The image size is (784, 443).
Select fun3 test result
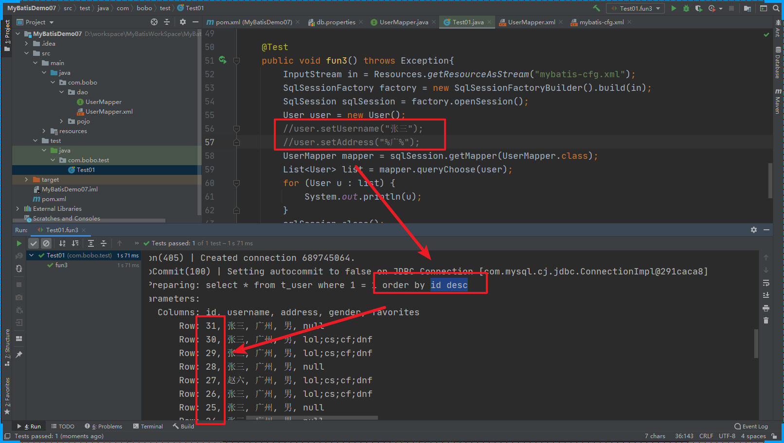[x=61, y=265]
